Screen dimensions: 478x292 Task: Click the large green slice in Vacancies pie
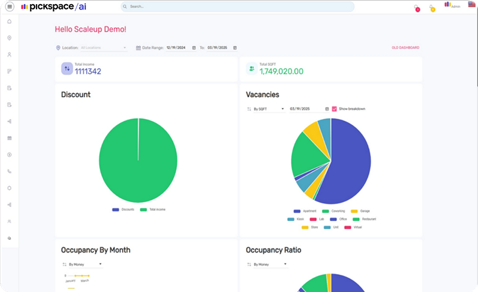pyautogui.click(x=310, y=155)
